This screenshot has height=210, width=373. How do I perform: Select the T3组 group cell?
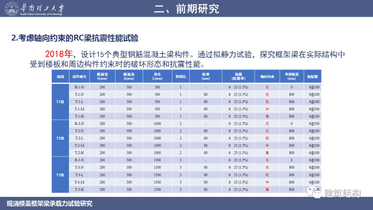[60, 175]
